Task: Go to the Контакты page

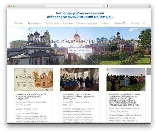Action: [x=135, y=23]
